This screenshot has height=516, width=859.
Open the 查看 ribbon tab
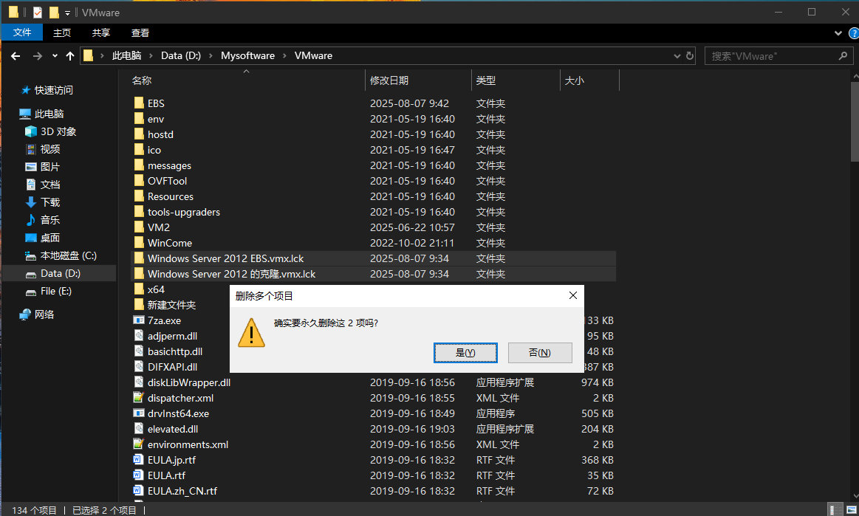(140, 33)
